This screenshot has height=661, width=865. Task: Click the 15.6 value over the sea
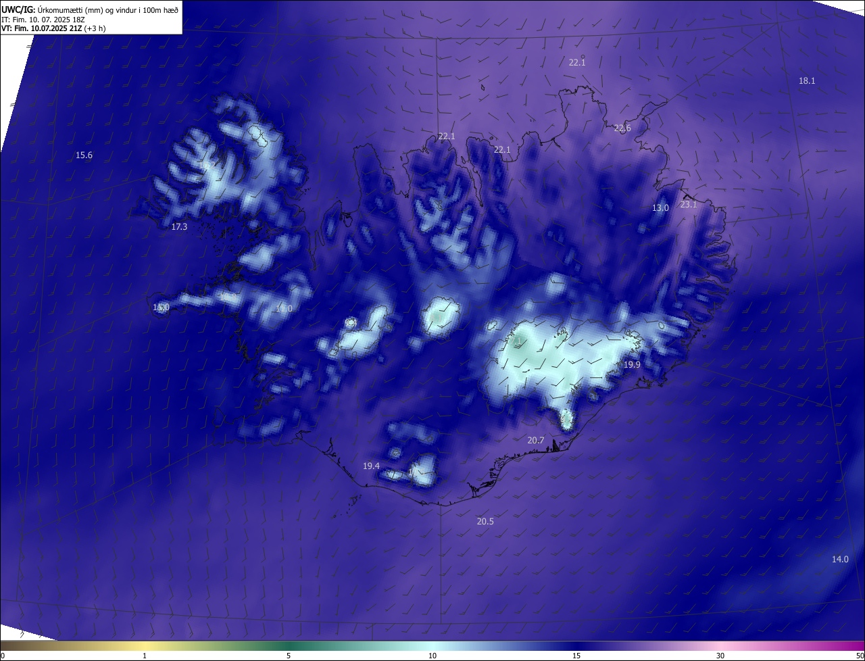tap(84, 155)
